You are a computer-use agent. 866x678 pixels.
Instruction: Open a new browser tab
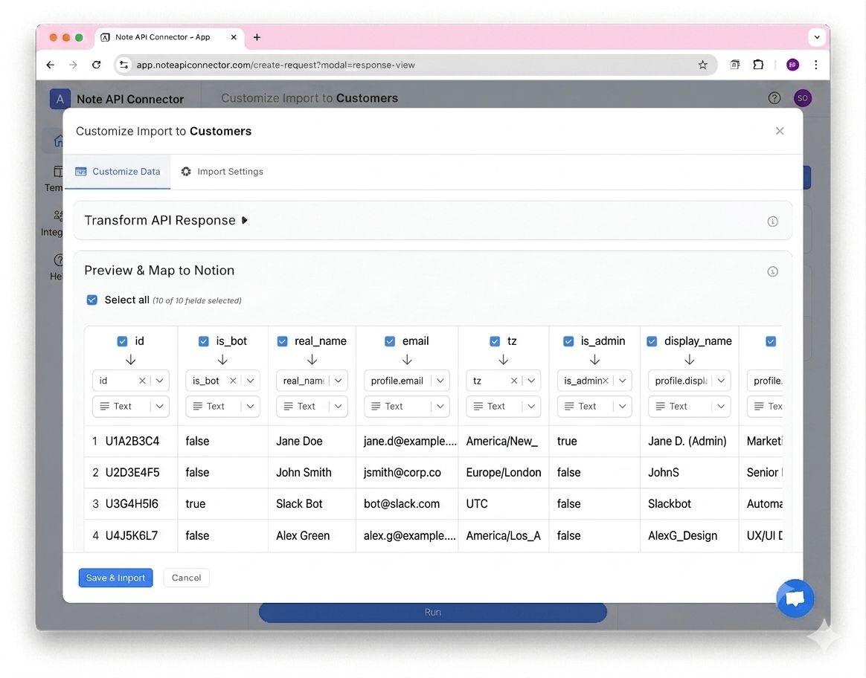point(257,37)
